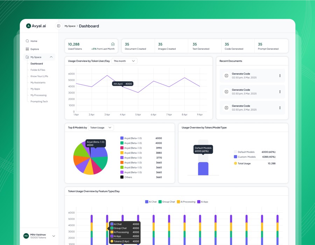Collapse the My Space section chevron
This screenshot has height=245, width=315.
(51, 57)
